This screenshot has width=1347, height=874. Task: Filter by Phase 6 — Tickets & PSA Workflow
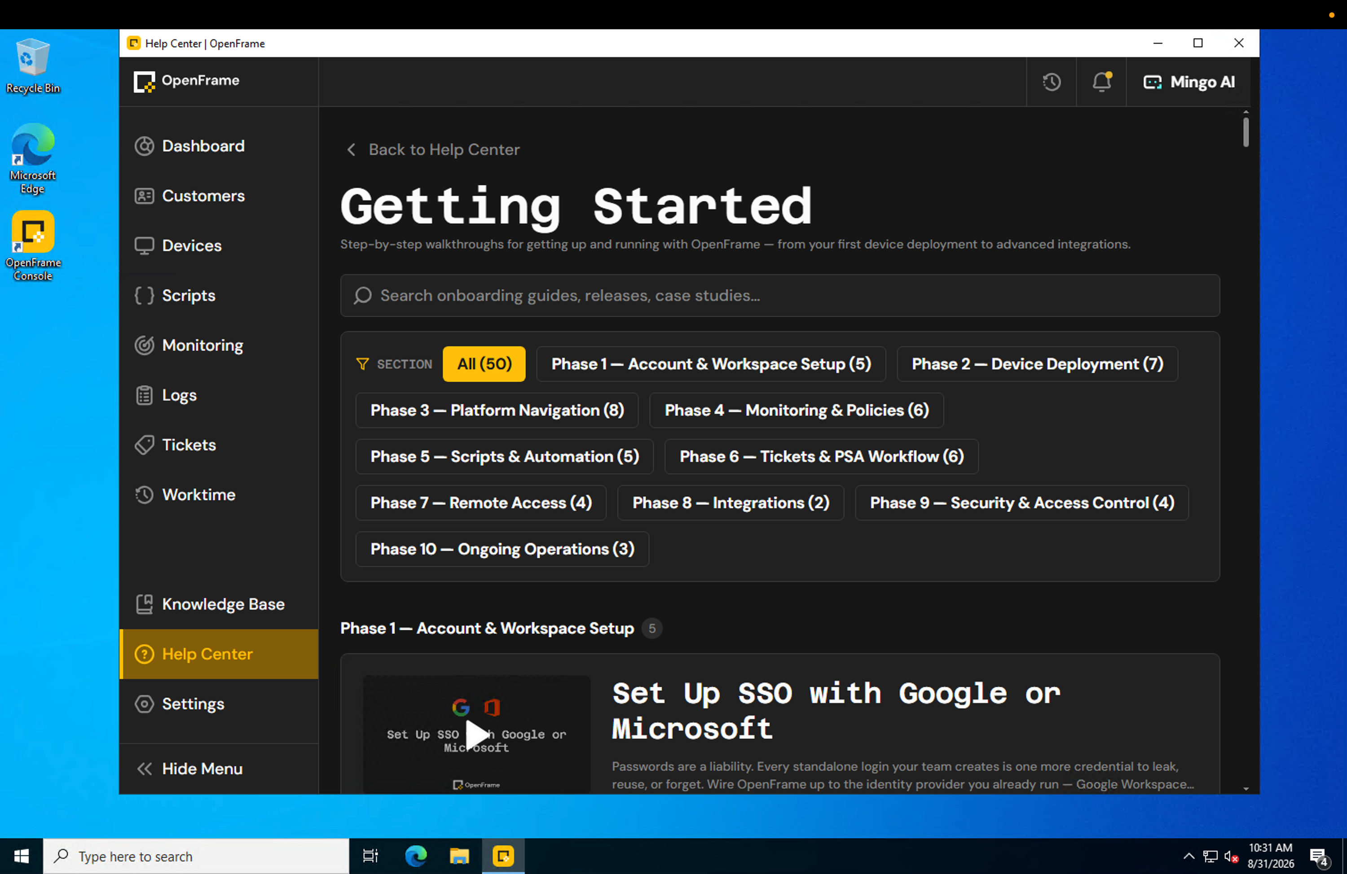[x=821, y=456]
